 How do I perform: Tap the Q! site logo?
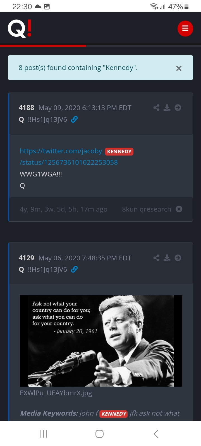[x=20, y=29]
